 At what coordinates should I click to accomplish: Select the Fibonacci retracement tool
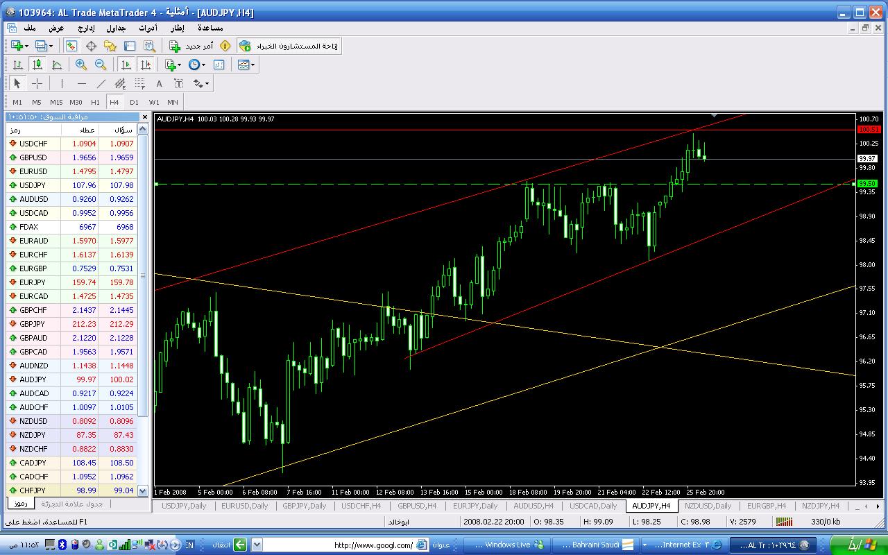click(139, 83)
